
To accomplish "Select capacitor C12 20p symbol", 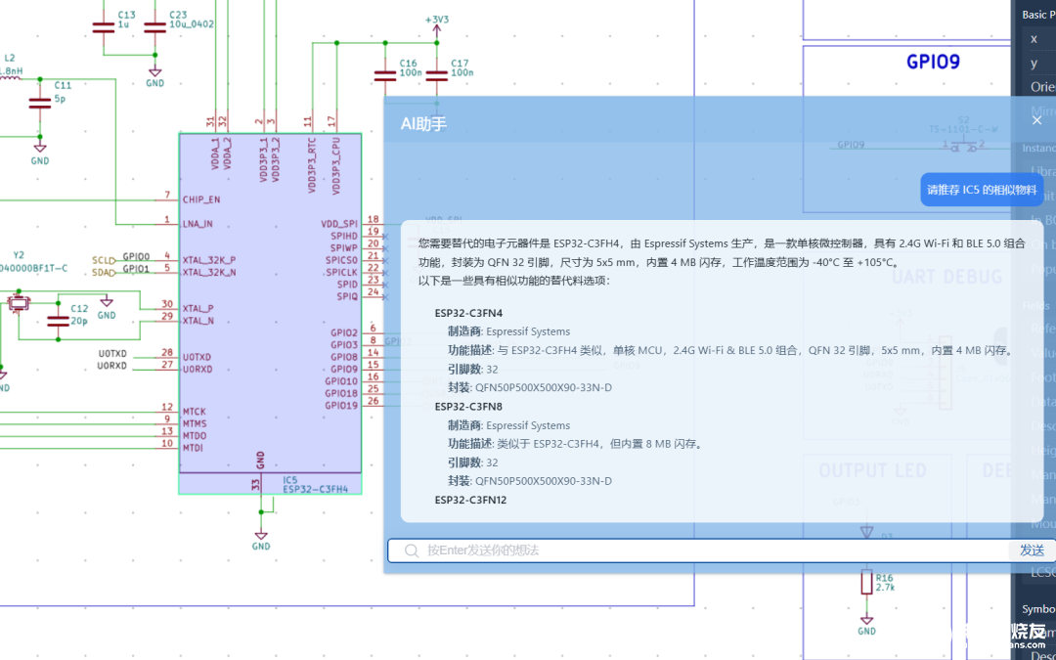I will click(58, 321).
